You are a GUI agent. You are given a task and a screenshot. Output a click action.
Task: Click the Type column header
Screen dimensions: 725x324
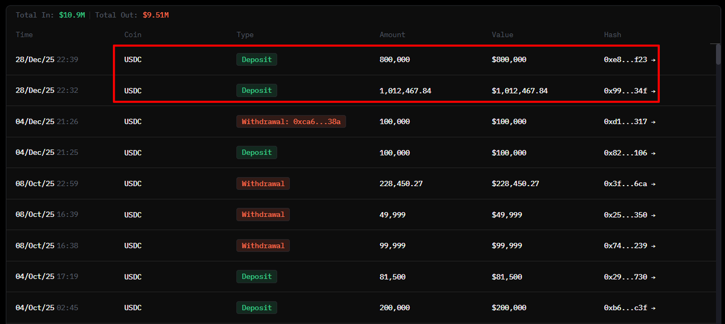(x=245, y=35)
